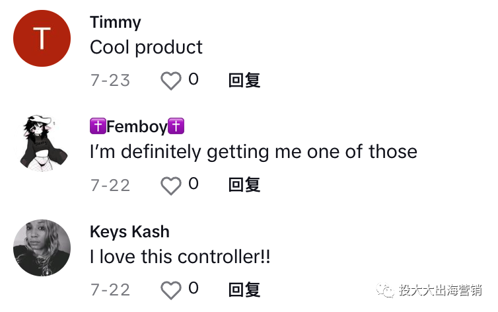
Task: Like Timmy's "Cool product" comment
Action: [x=171, y=81]
